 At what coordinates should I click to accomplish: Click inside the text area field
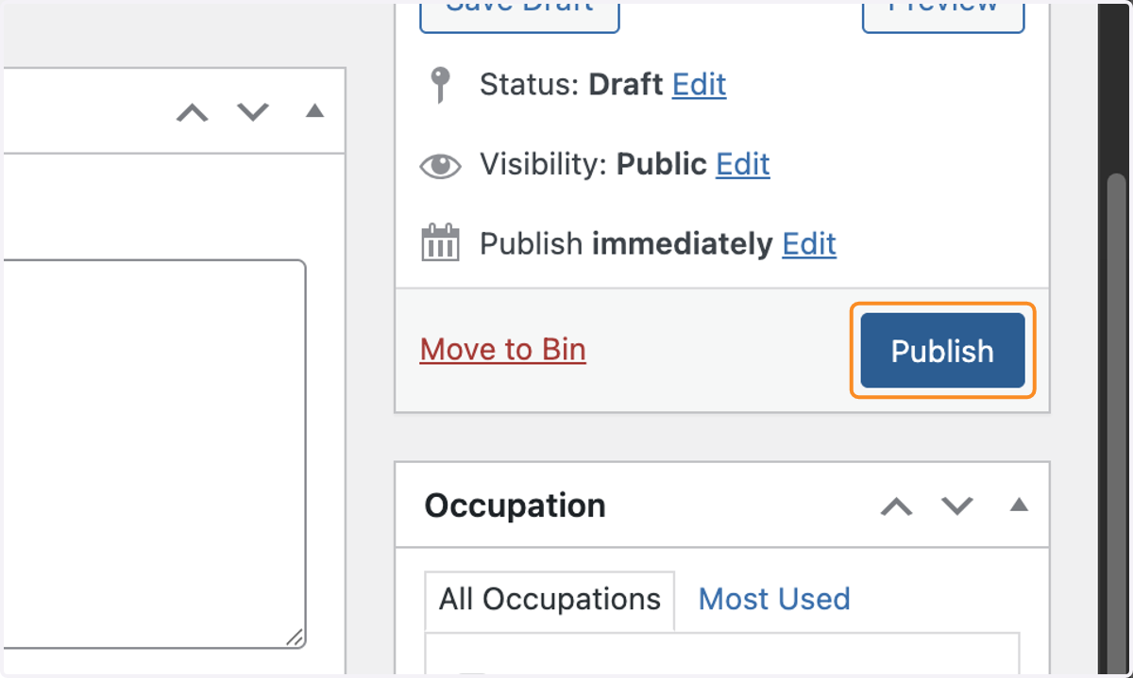(x=153, y=455)
